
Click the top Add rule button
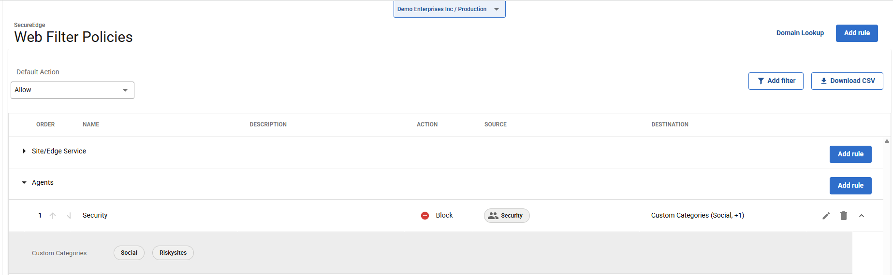(x=856, y=33)
